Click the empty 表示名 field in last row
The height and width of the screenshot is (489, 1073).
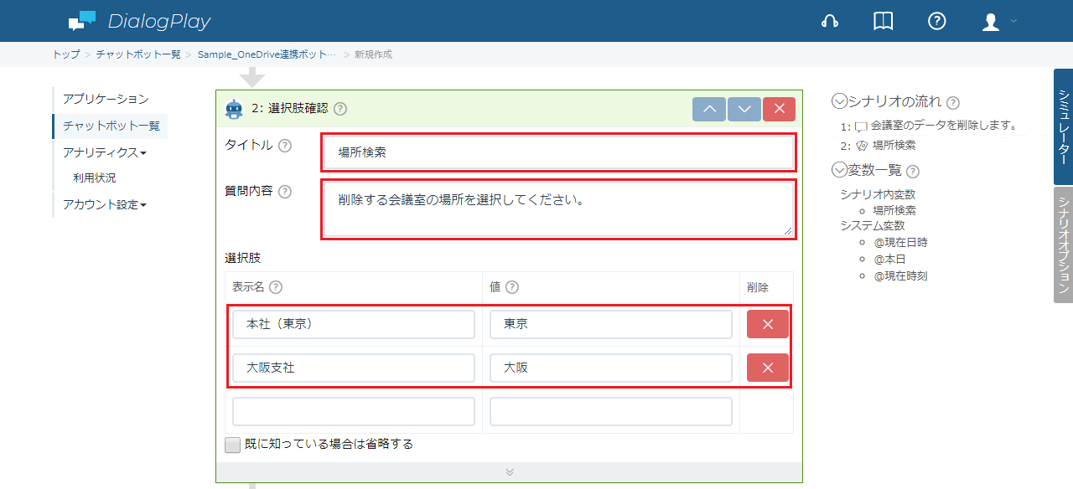click(x=354, y=411)
